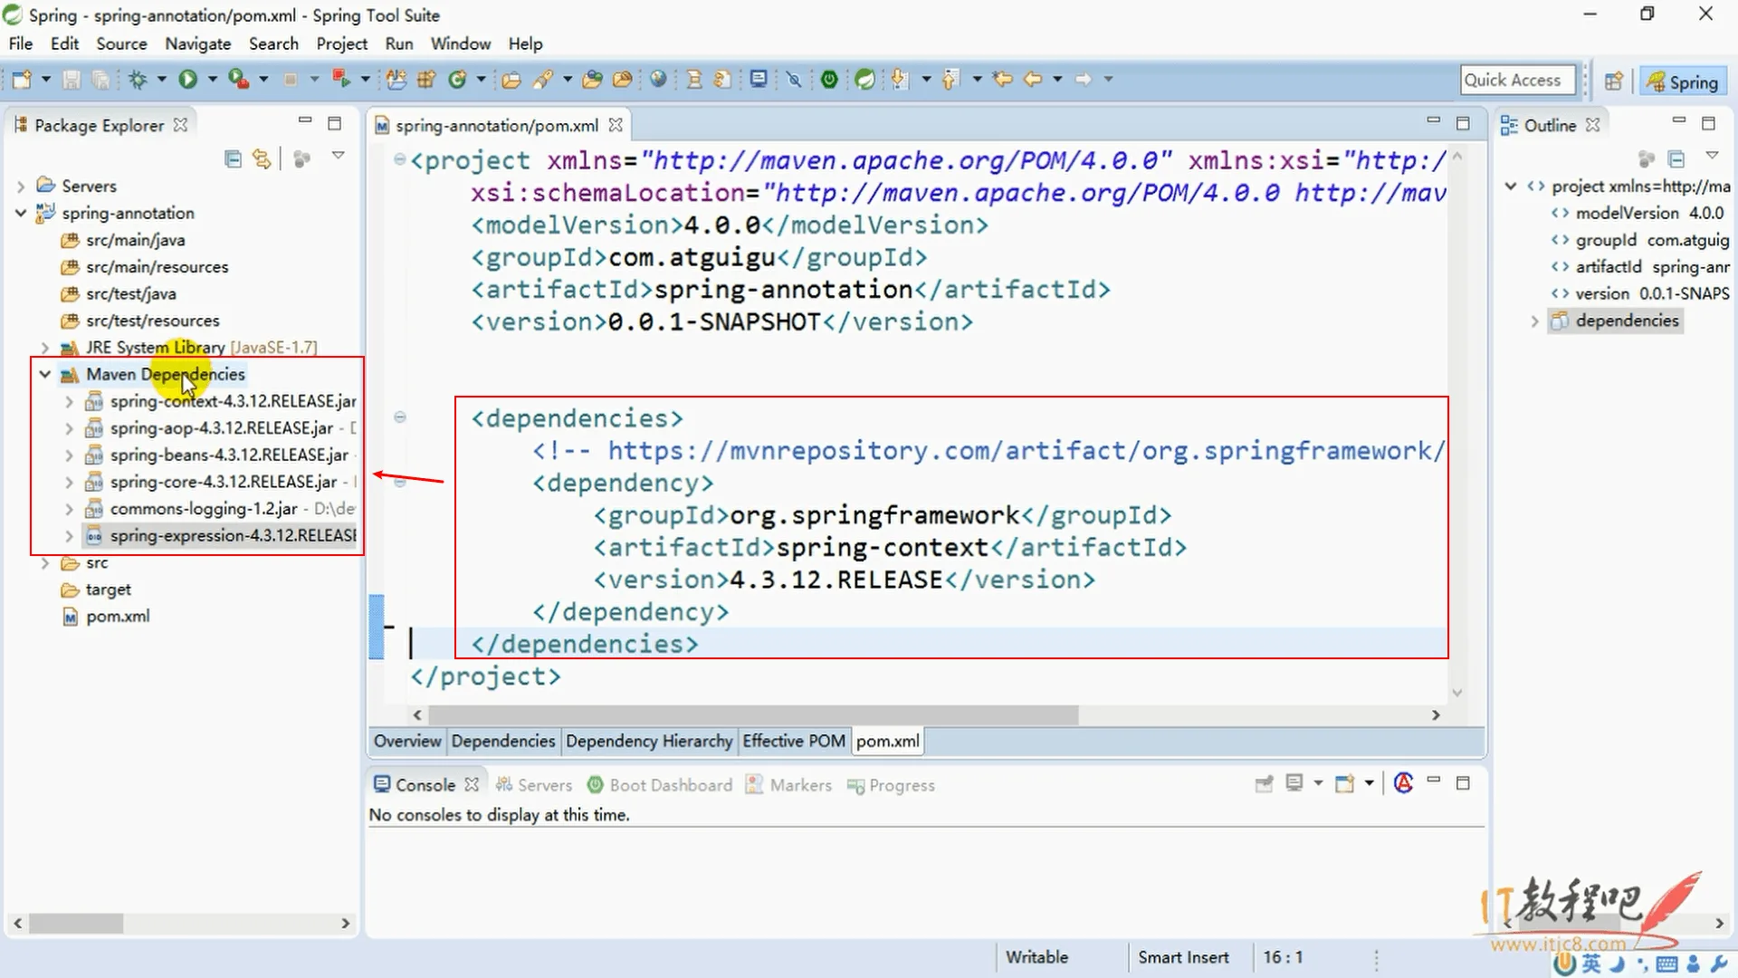Maximize the Console panel

pyautogui.click(x=1463, y=783)
